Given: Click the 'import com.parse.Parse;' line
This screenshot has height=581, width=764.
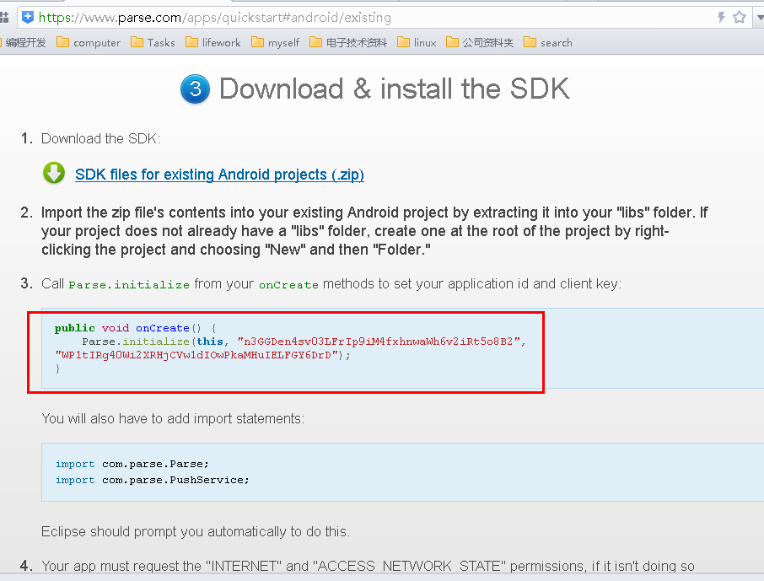Looking at the screenshot, I should (132, 464).
